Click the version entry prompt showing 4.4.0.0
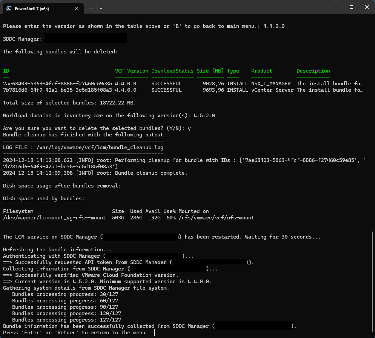 click(x=144, y=26)
